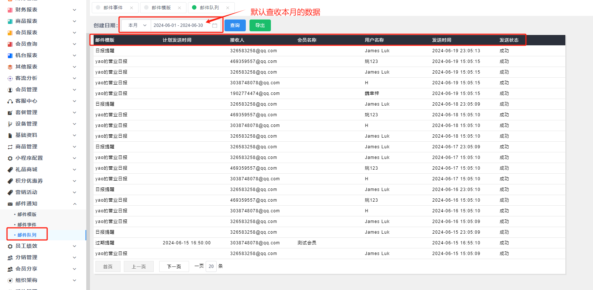Click the 发送时间 column header

click(x=442, y=40)
